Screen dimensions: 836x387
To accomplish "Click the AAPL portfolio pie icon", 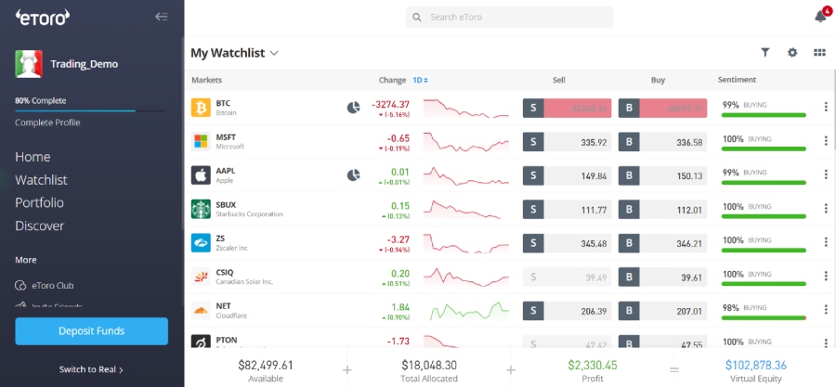I will (x=353, y=175).
